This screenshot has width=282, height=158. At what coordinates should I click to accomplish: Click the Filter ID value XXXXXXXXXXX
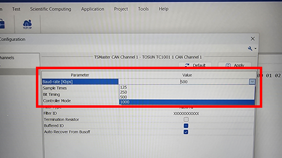(186, 113)
